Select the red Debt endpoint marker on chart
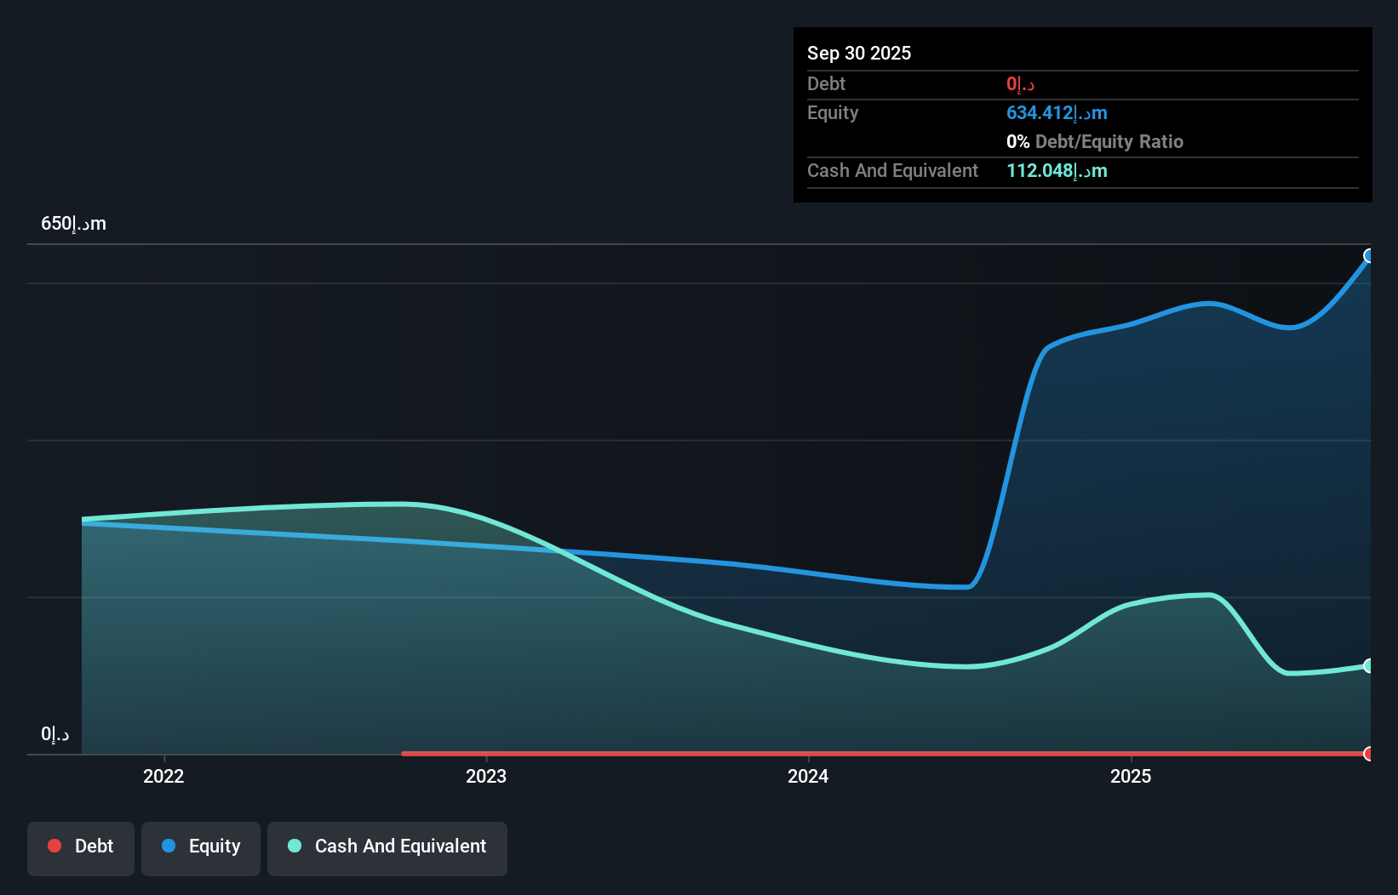The height and width of the screenshot is (895, 1398). click(x=1368, y=753)
